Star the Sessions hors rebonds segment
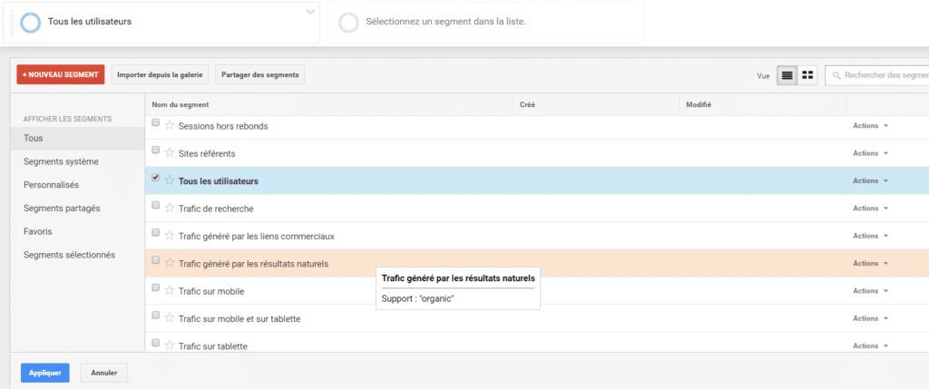929x389 pixels. coord(170,125)
